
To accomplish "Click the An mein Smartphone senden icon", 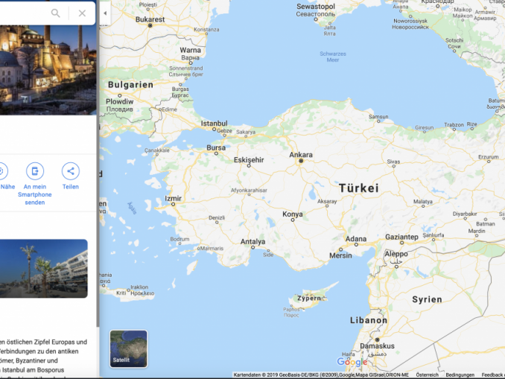I will (x=35, y=171).
